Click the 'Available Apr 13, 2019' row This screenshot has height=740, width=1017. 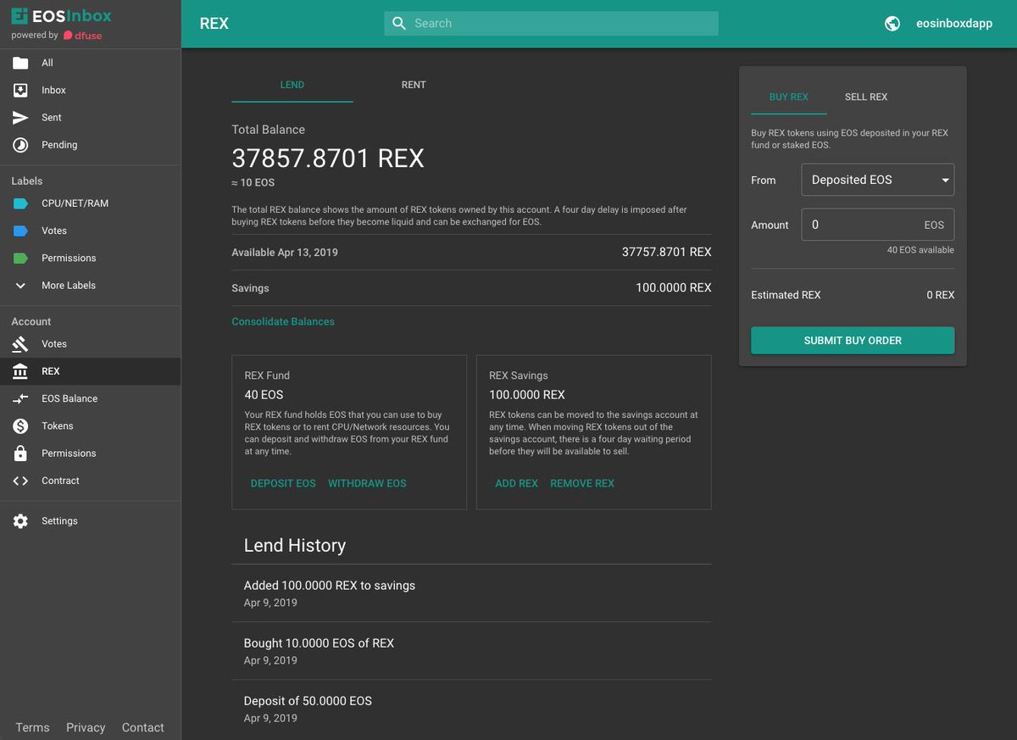[472, 253]
